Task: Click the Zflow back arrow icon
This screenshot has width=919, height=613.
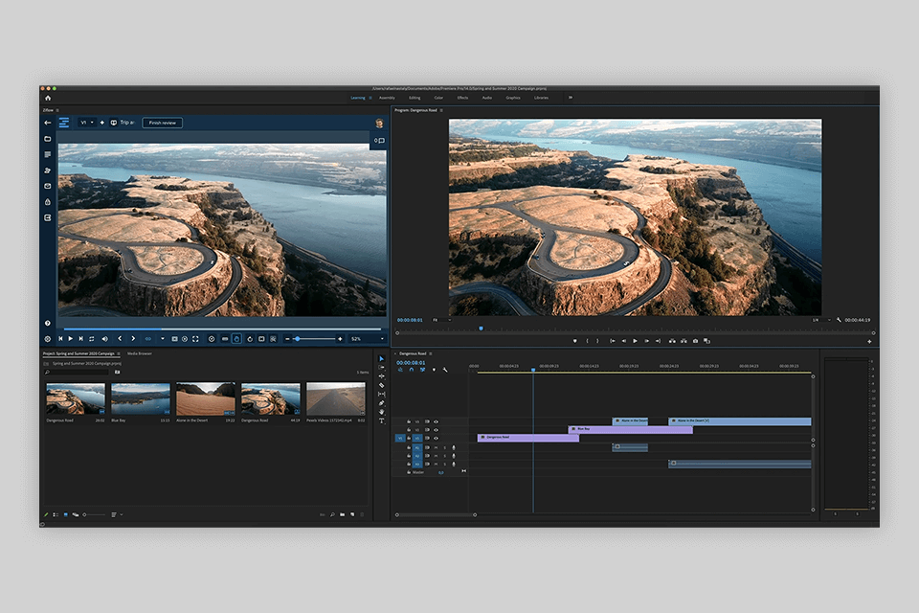Action: click(x=48, y=123)
